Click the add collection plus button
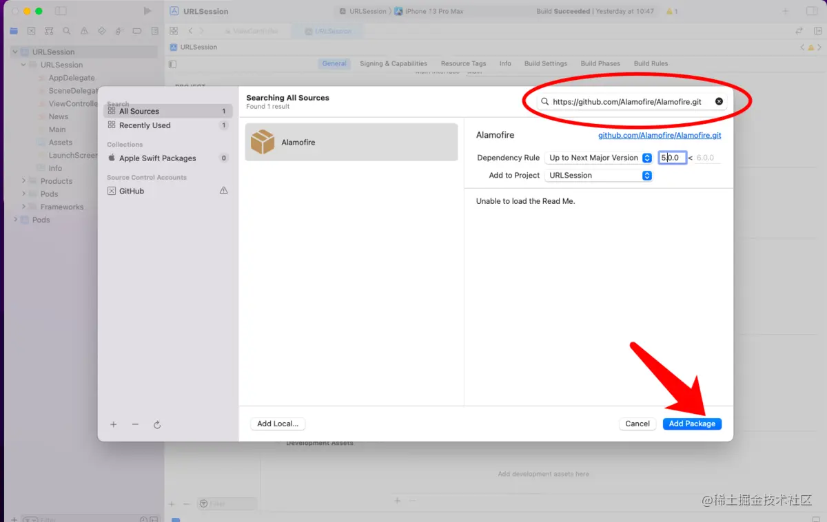This screenshot has width=827, height=522. point(114,424)
